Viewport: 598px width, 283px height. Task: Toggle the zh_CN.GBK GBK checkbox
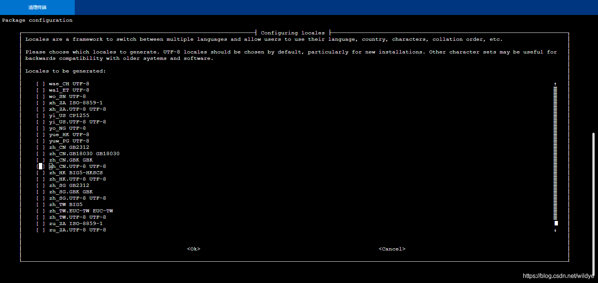(40, 160)
